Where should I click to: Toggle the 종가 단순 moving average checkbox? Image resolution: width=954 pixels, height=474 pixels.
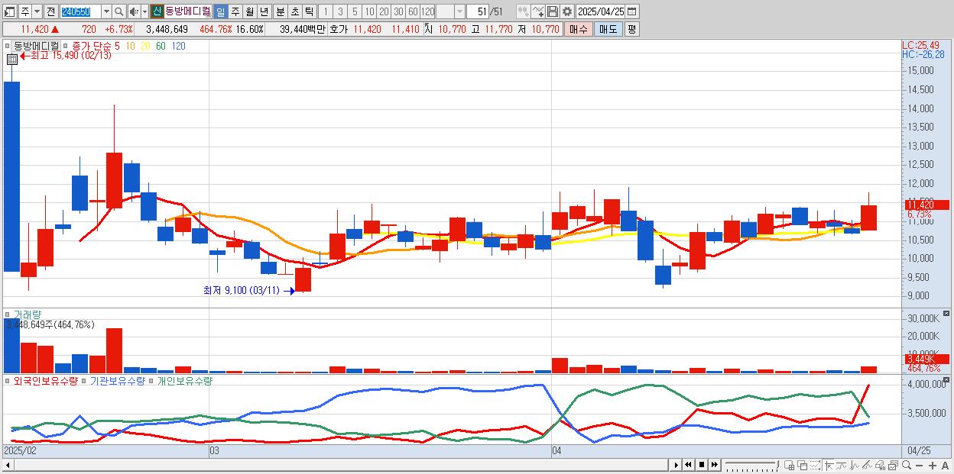67,46
